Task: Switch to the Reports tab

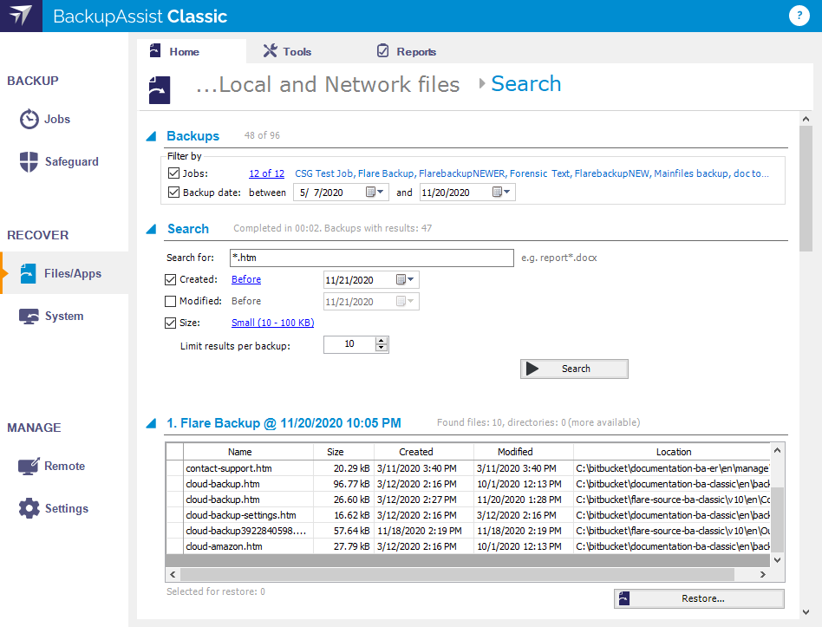Action: coord(407,51)
